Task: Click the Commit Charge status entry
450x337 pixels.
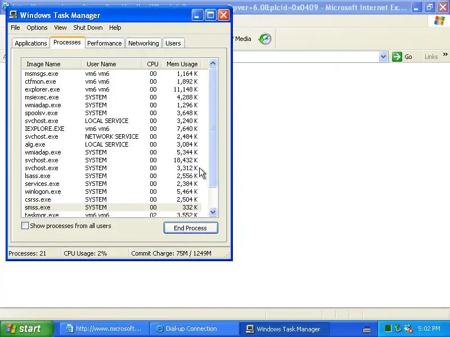Action: (x=171, y=253)
